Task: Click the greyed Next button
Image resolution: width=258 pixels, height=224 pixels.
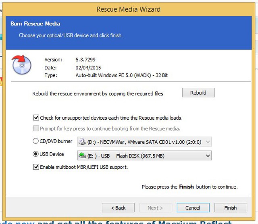Action: tap(156, 208)
